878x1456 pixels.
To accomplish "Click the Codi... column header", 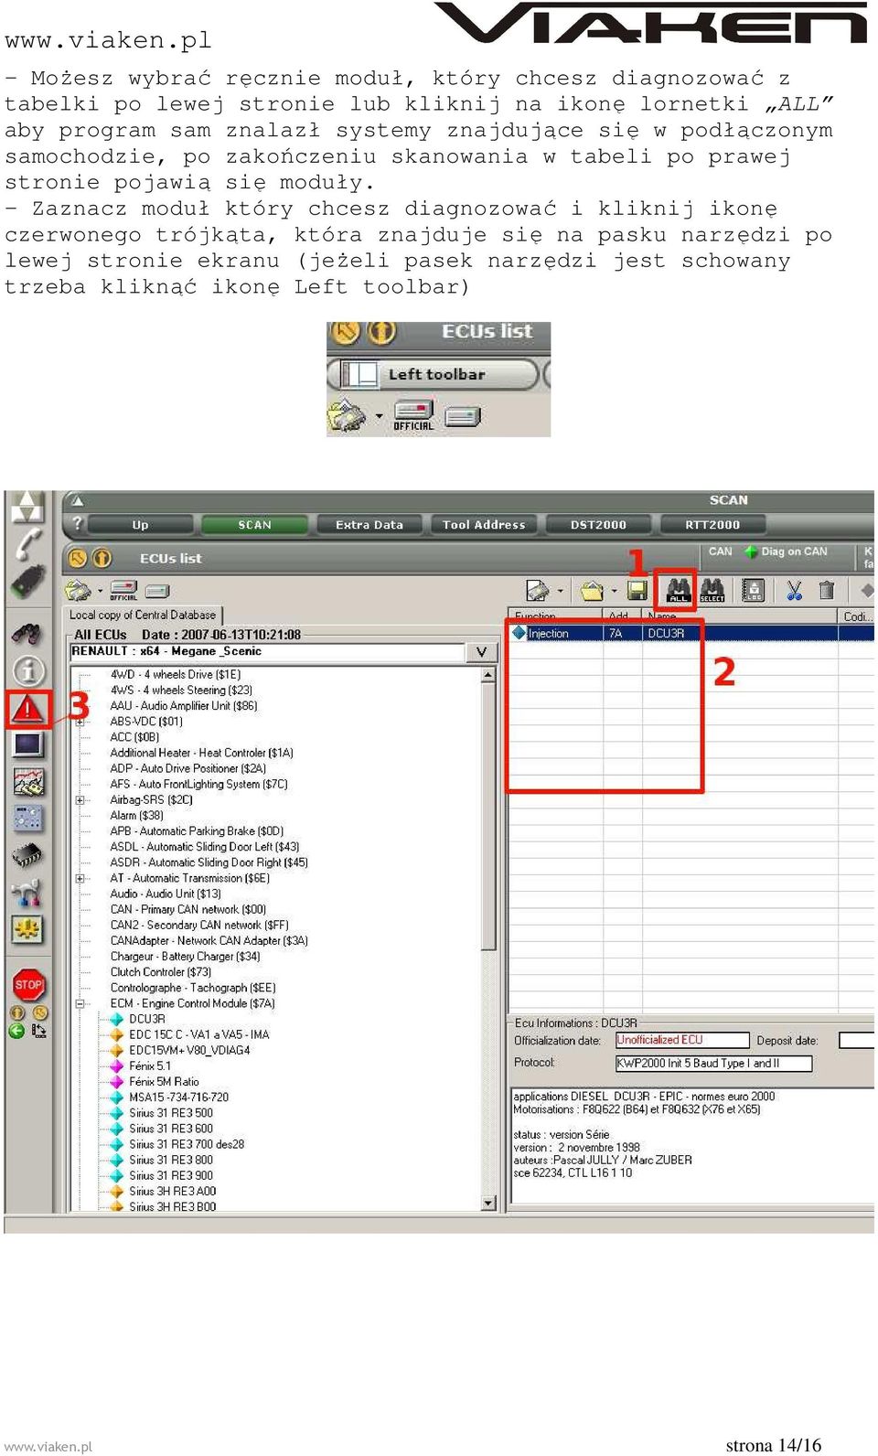I will click(857, 616).
